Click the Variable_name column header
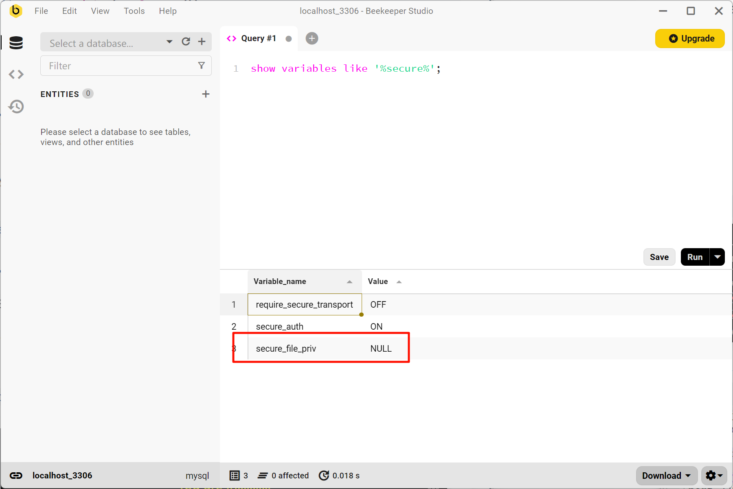The width and height of the screenshot is (733, 489). pos(305,282)
